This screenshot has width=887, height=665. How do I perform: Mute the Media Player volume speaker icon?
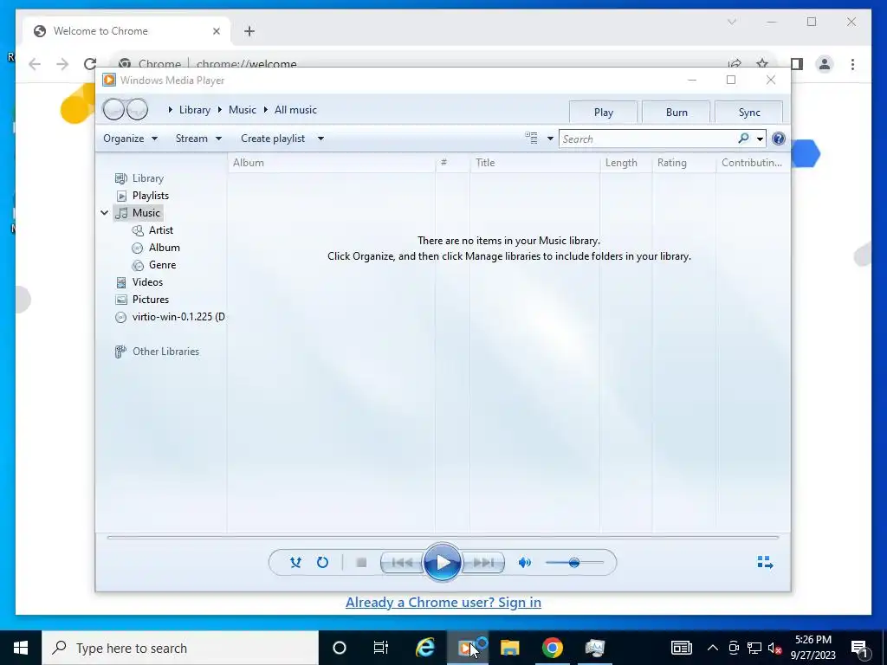click(525, 562)
